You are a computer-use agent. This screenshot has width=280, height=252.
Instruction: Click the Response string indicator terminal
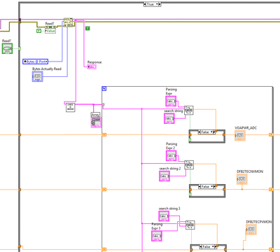click(x=92, y=66)
